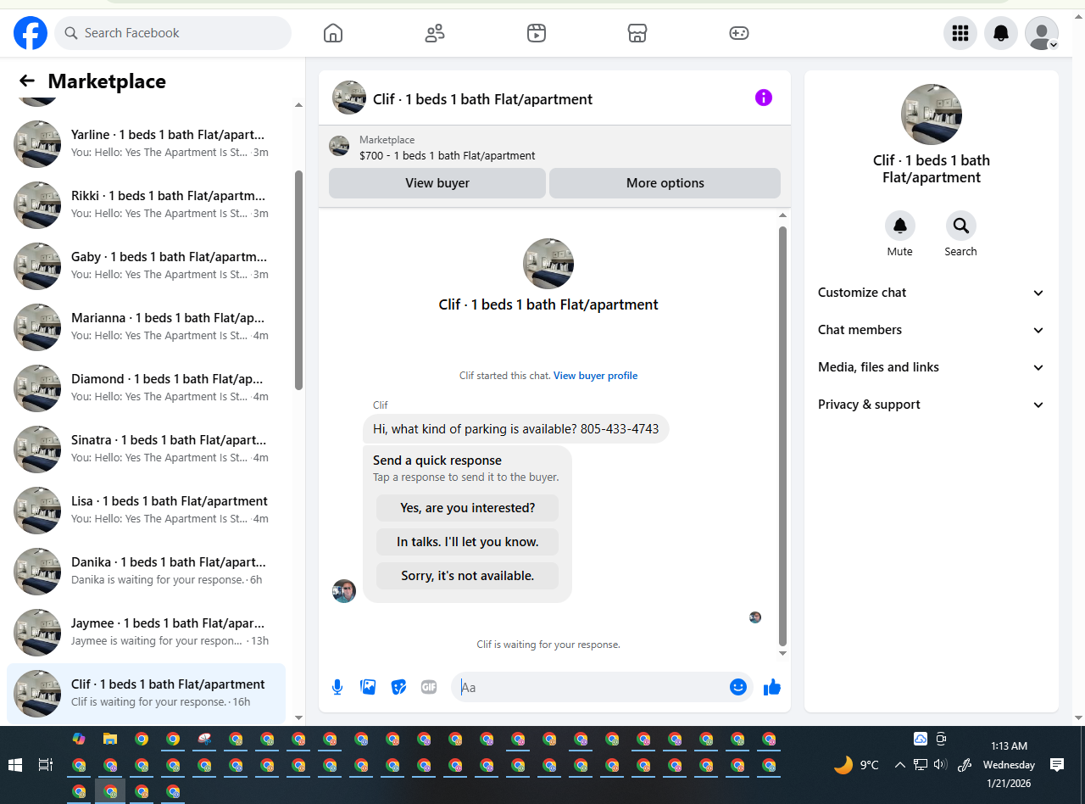Open the Marketplace storefront icon in navigation
The height and width of the screenshot is (804, 1085).
(x=637, y=33)
